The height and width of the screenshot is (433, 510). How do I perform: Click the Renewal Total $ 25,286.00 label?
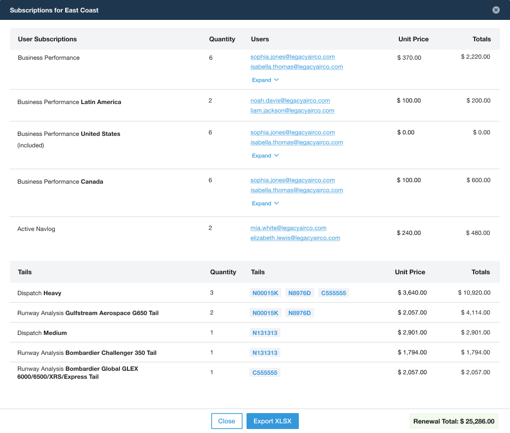pos(454,421)
